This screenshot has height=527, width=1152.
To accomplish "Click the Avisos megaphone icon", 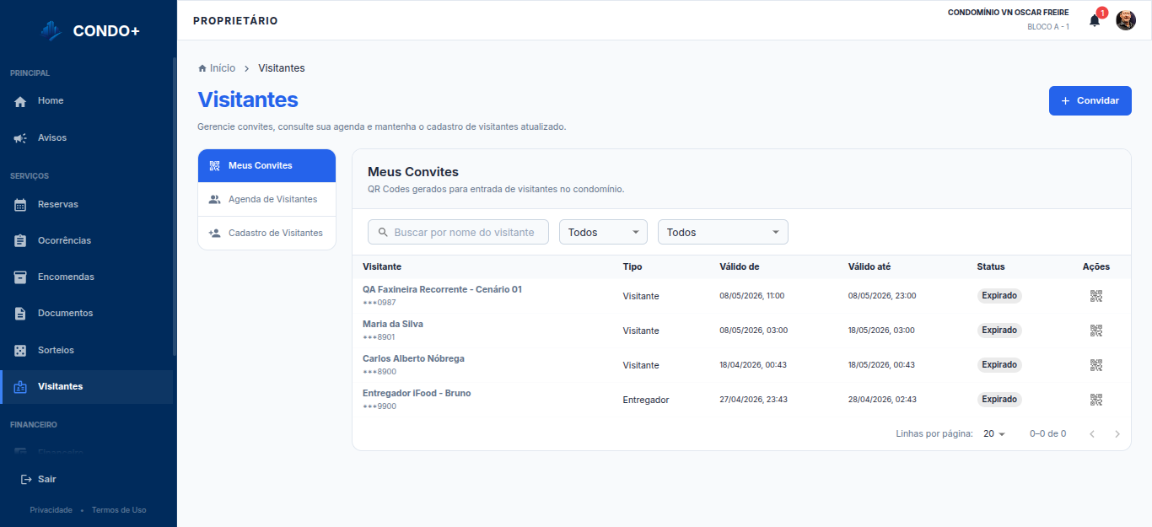I will [x=20, y=138].
